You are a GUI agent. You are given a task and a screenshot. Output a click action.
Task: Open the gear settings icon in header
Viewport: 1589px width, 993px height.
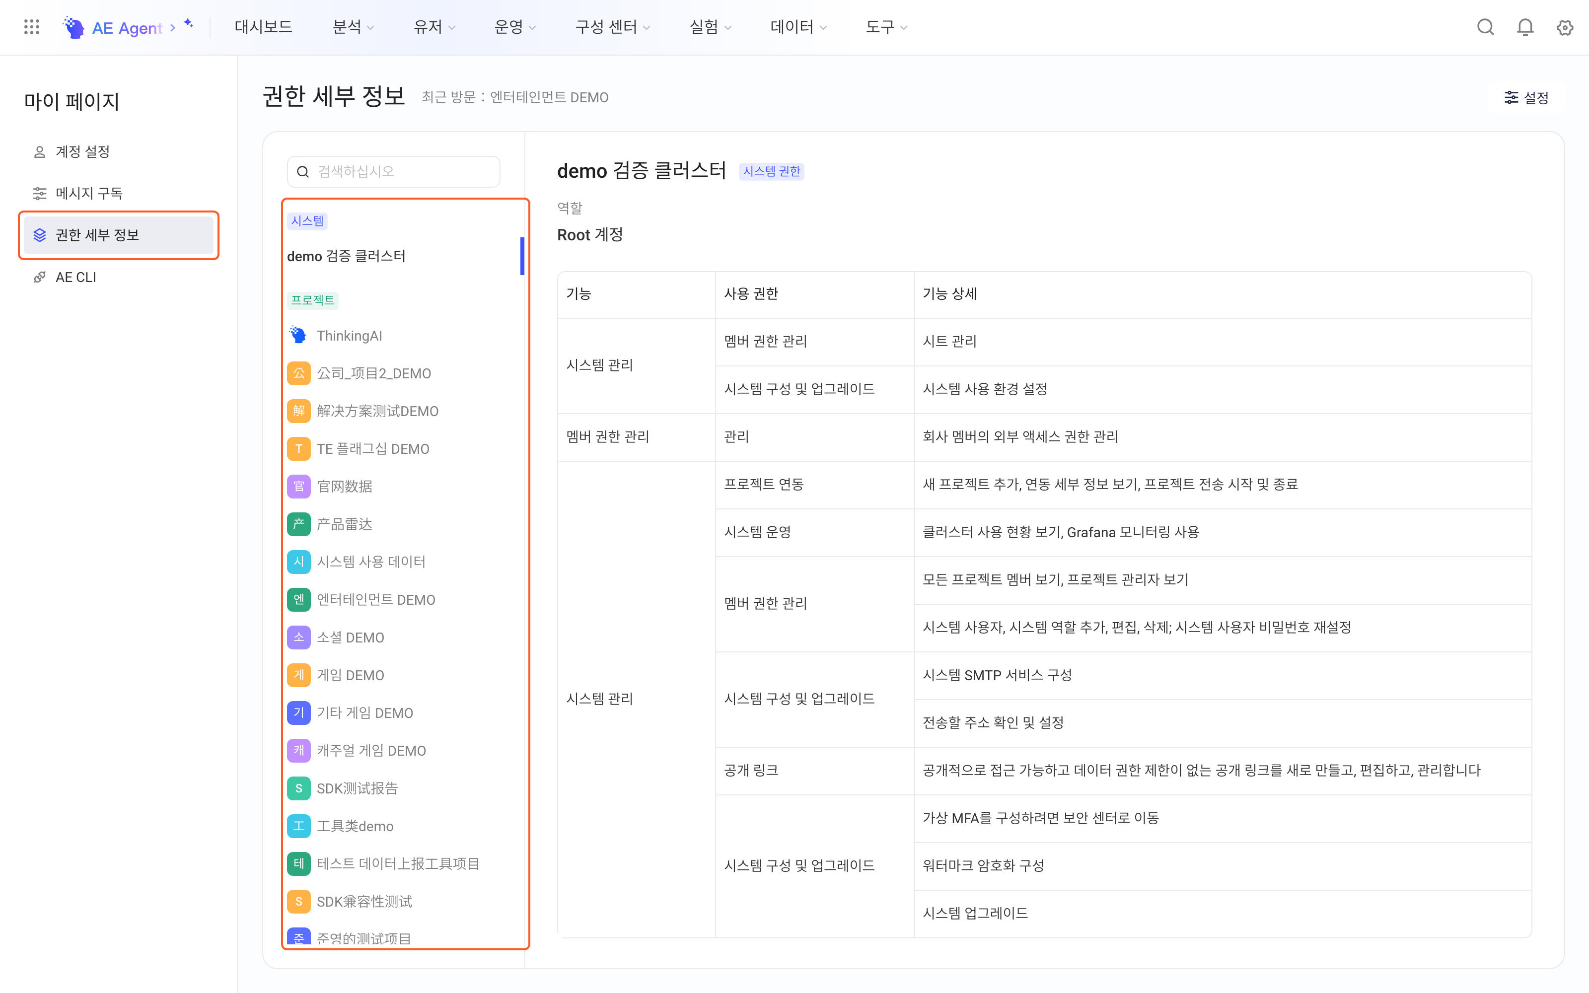(1565, 27)
